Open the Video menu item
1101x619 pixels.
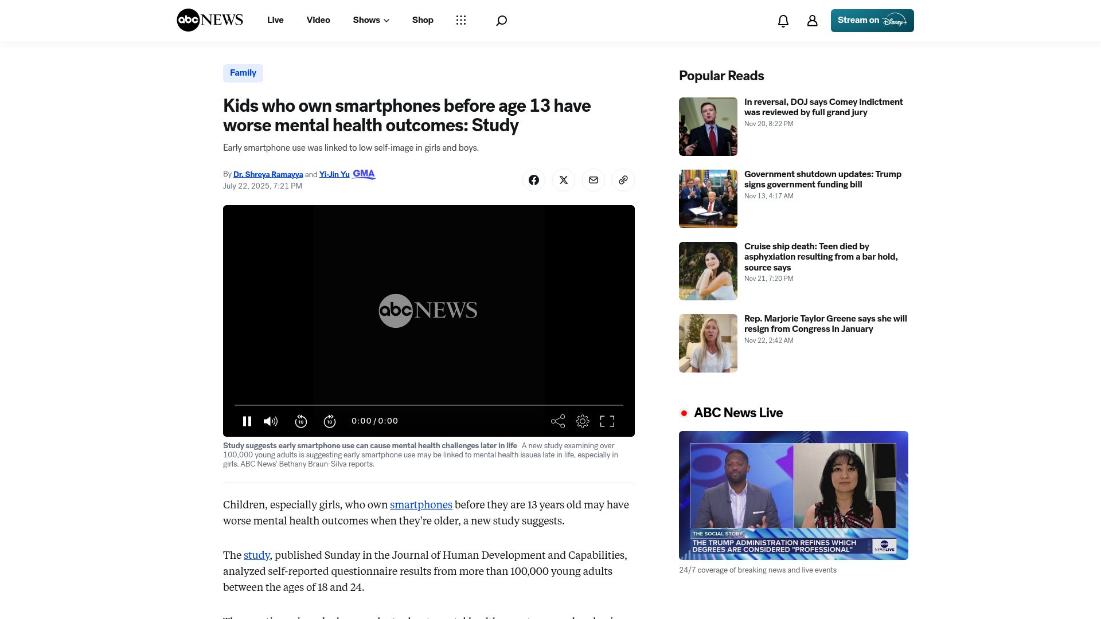coord(318,20)
